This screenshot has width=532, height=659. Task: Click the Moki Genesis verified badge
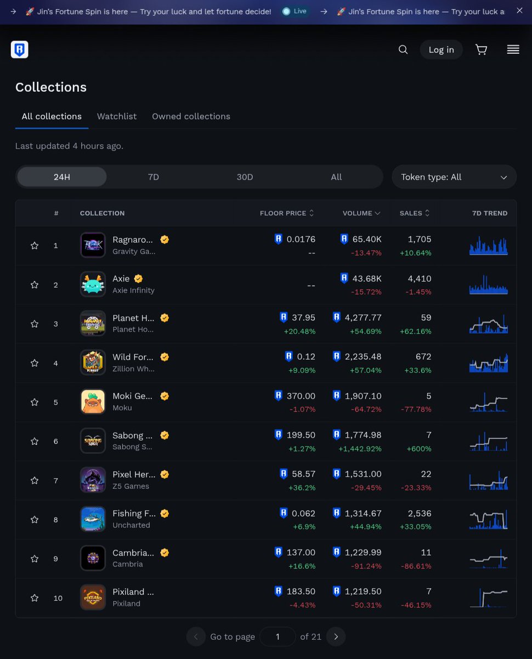click(x=165, y=396)
